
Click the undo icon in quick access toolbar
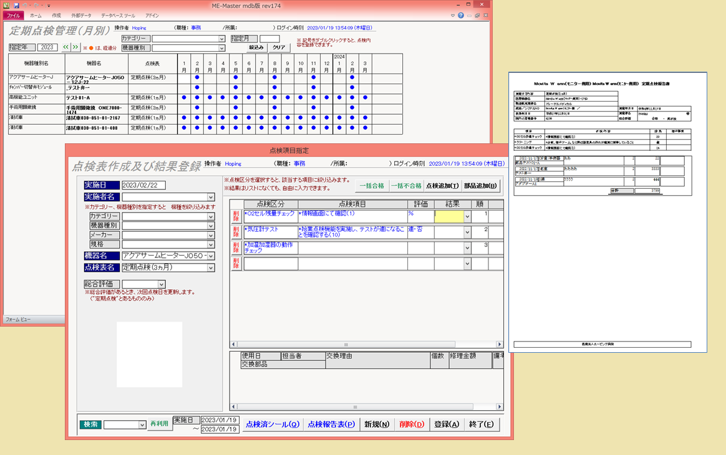point(25,5)
